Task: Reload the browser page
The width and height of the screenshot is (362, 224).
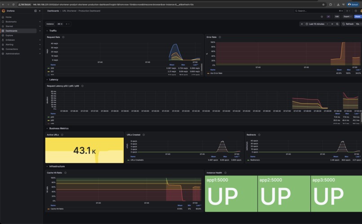Action: coord(13,4)
